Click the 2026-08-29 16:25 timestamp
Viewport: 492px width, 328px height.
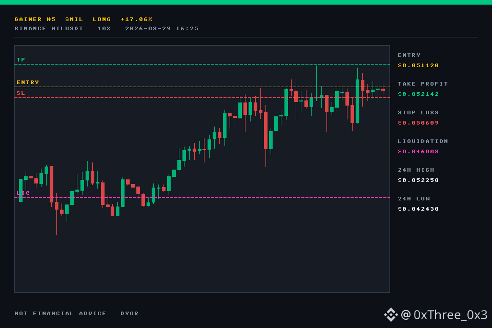[x=162, y=29]
